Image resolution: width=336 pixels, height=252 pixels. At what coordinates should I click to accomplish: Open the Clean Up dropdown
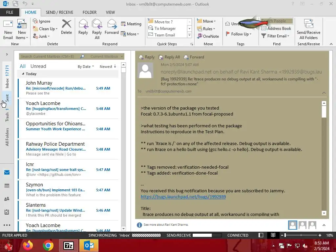tap(45, 29)
